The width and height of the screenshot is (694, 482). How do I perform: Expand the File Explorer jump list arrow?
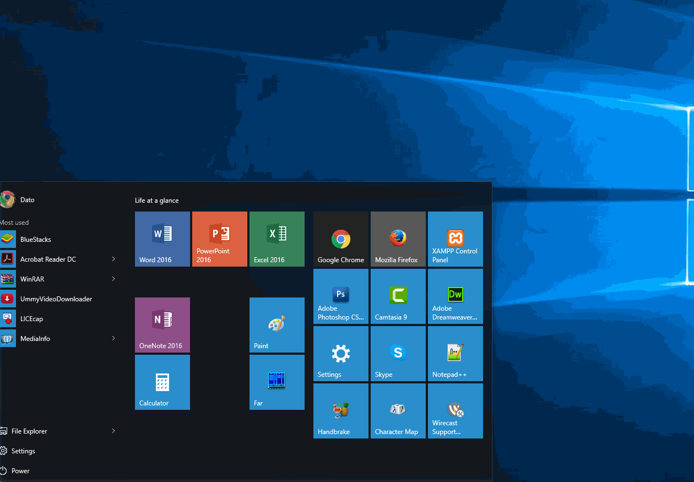[x=113, y=431]
